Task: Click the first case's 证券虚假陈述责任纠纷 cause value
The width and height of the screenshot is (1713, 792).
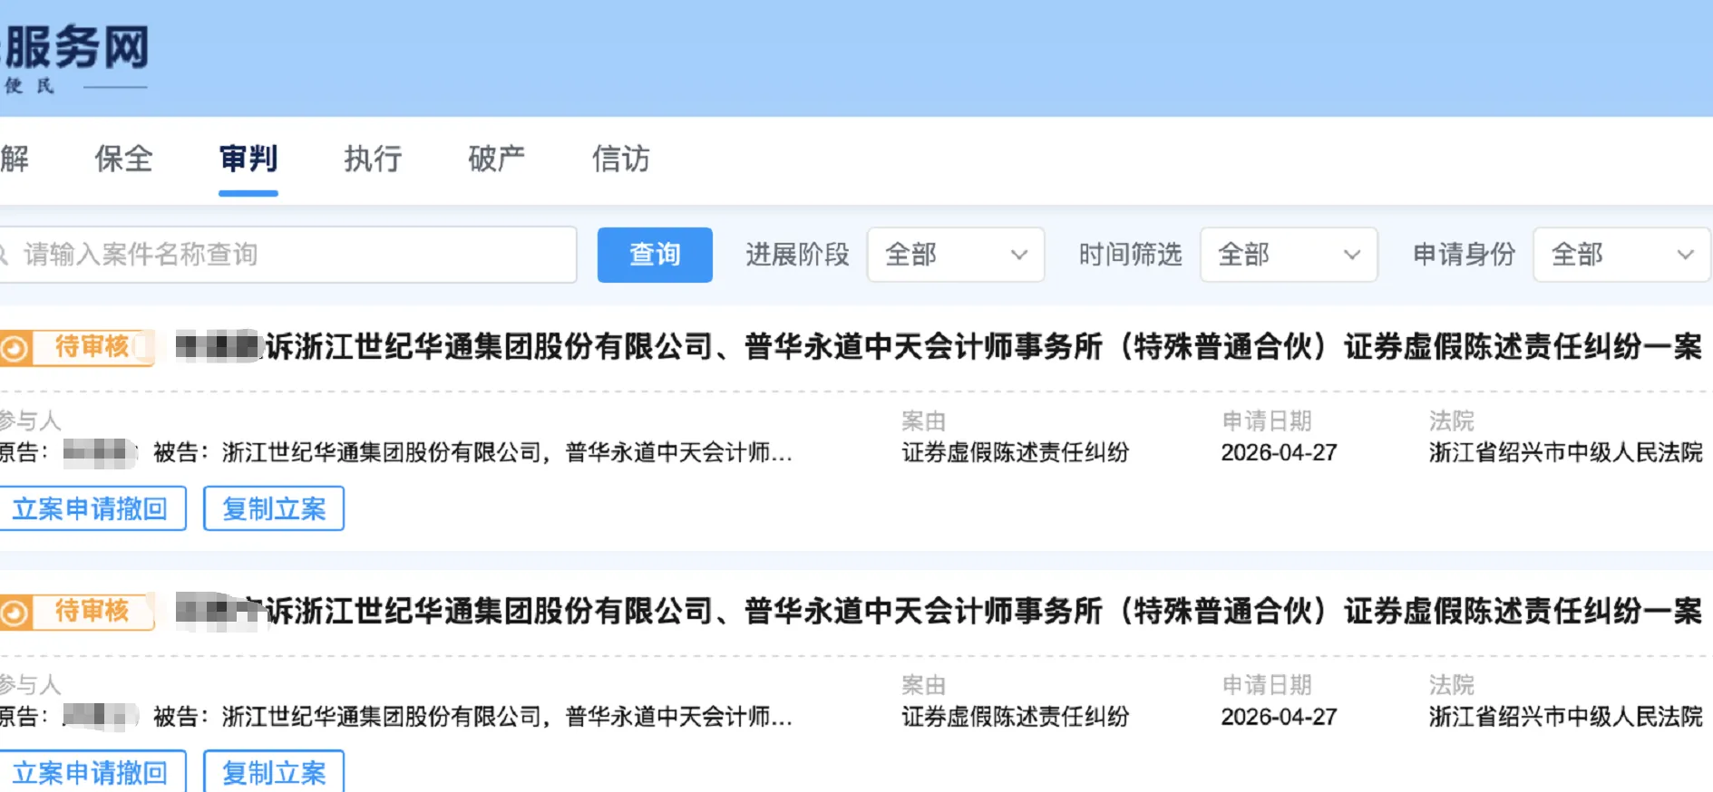Action: (x=1015, y=452)
